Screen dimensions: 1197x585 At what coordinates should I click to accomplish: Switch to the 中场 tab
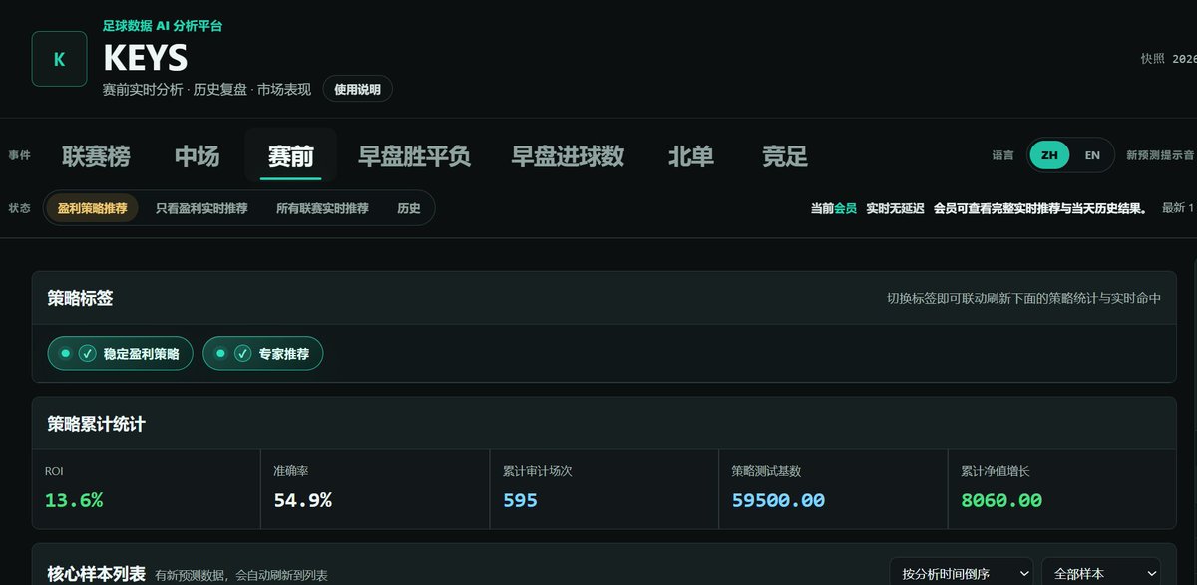[x=197, y=156]
